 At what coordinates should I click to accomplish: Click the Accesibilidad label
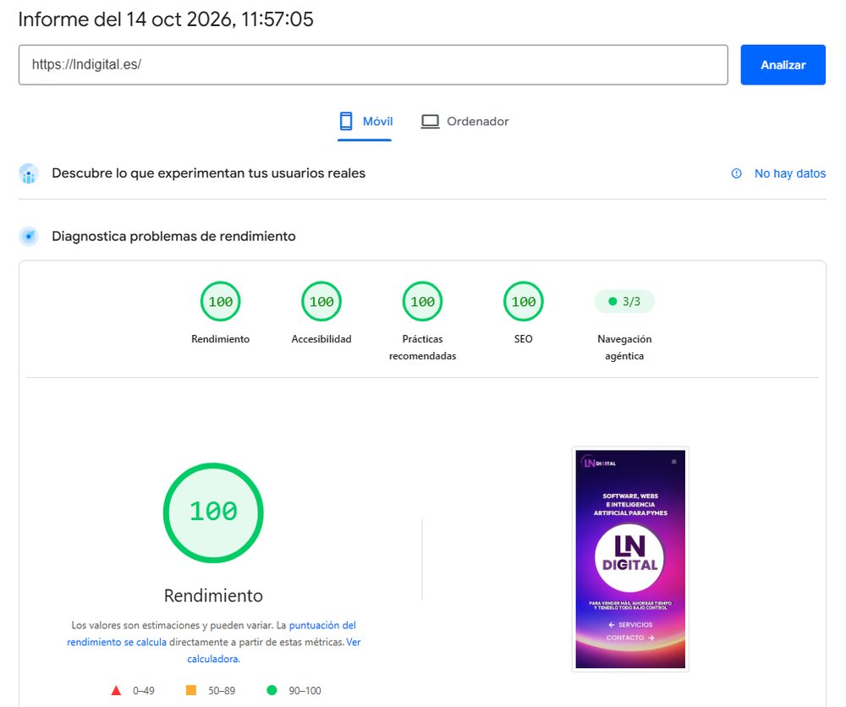[x=321, y=339]
